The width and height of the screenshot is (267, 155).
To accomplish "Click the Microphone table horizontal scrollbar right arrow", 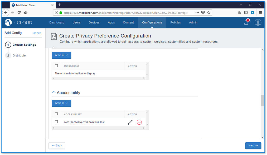I will [144, 78].
